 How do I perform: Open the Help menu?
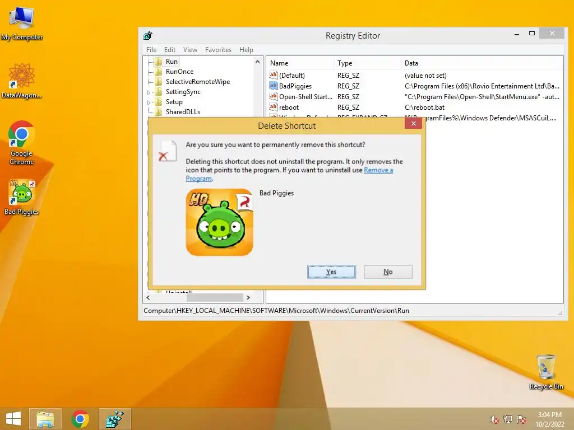(246, 50)
